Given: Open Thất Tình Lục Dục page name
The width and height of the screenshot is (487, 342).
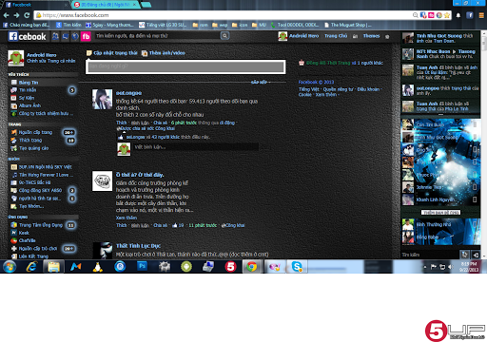Looking at the screenshot, I should click(x=138, y=246).
